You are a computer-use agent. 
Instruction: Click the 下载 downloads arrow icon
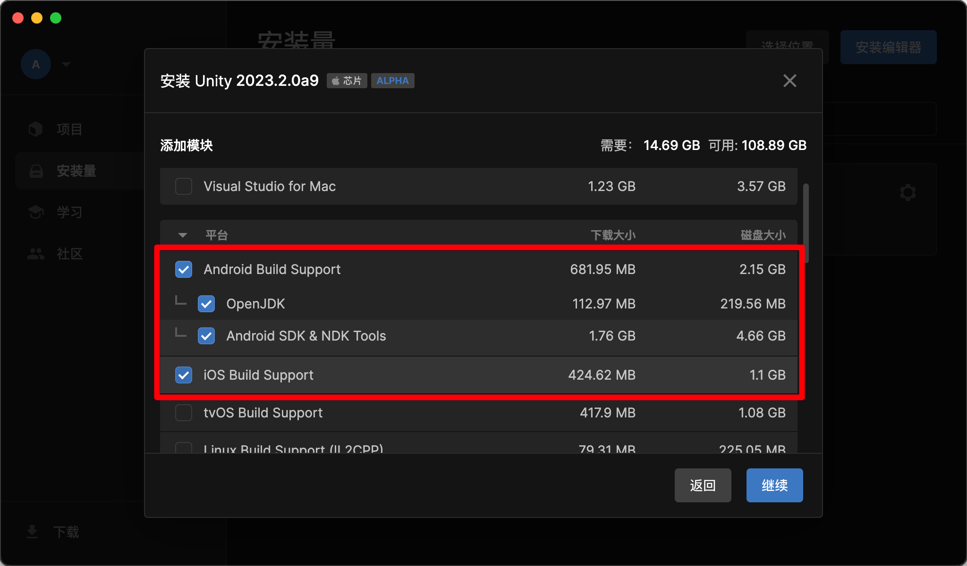tap(32, 532)
